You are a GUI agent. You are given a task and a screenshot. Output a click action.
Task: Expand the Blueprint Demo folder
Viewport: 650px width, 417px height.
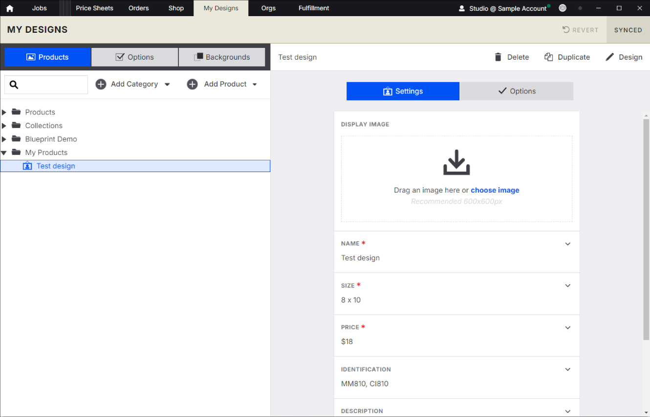(4, 139)
